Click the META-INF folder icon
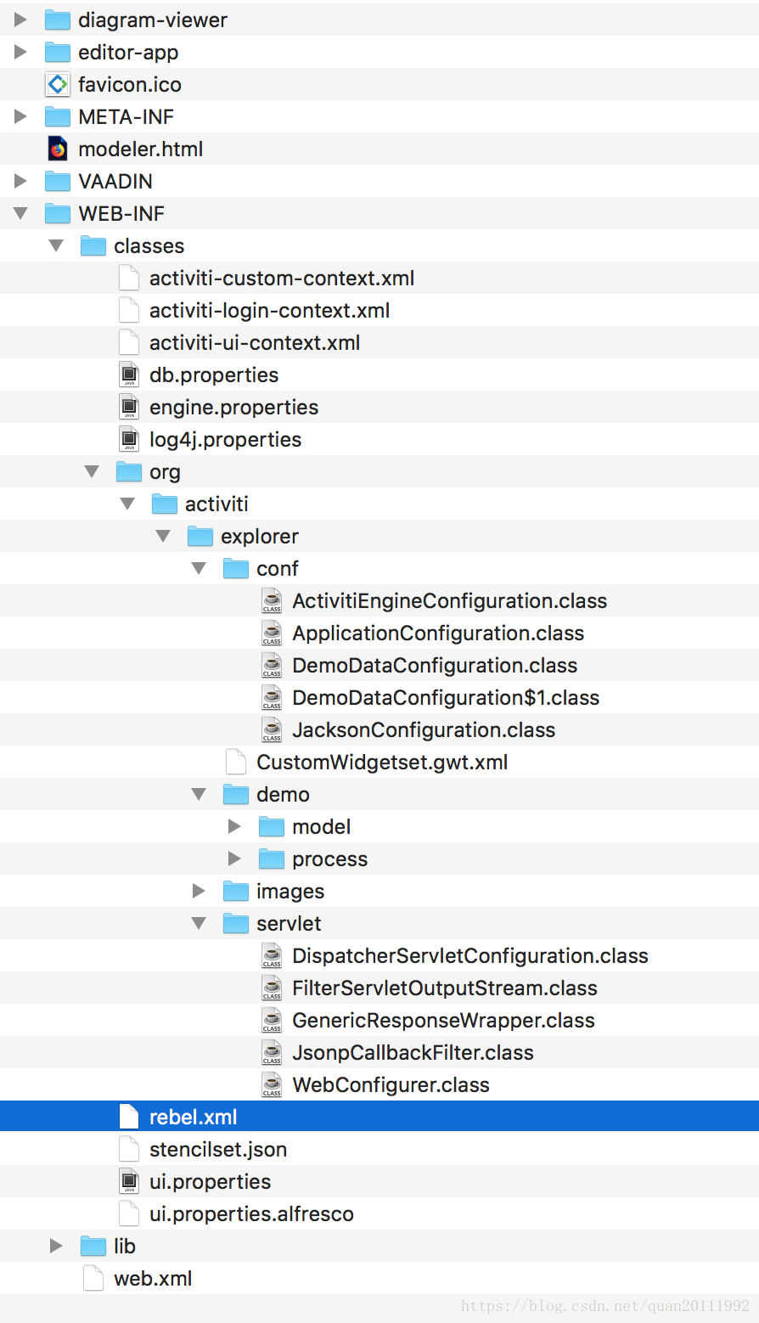This screenshot has width=759, height=1323. tap(58, 116)
